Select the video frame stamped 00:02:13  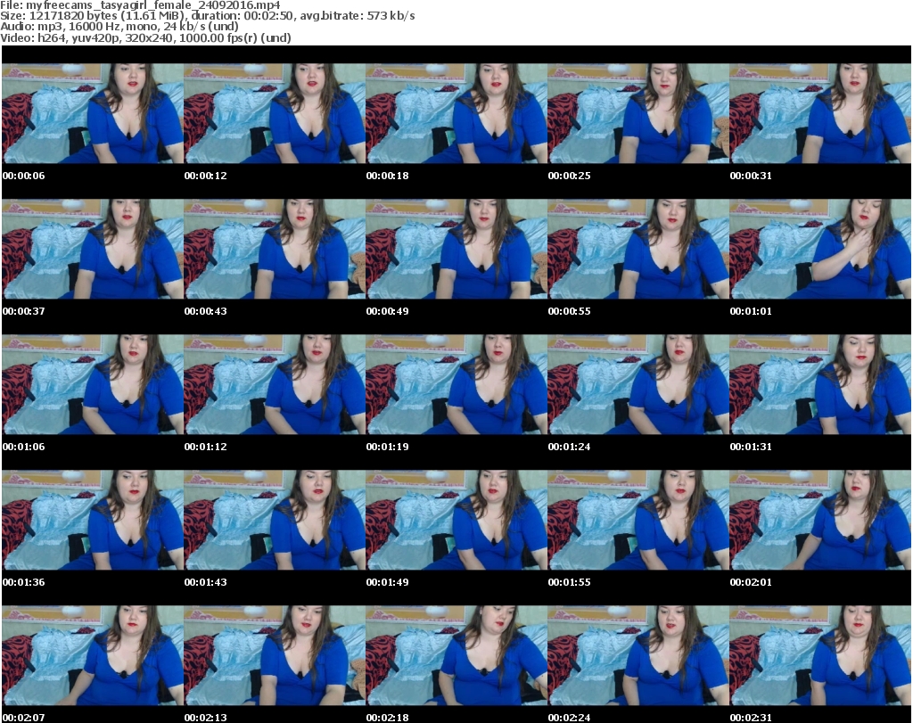[275, 656]
